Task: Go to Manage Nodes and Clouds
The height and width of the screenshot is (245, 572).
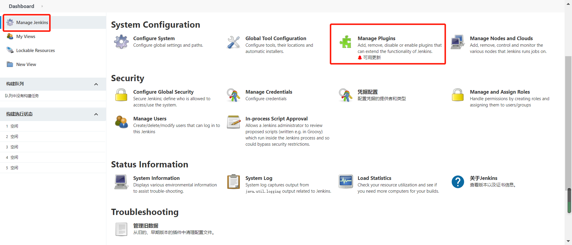Action: click(x=501, y=38)
